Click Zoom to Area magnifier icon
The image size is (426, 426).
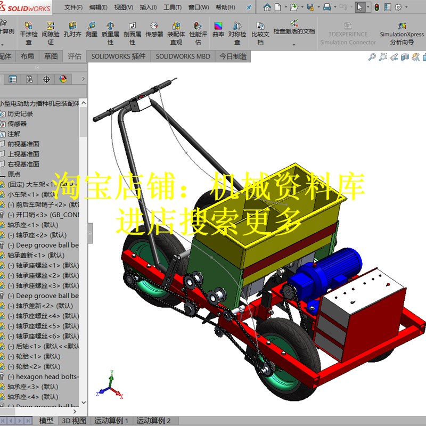[383, 57]
